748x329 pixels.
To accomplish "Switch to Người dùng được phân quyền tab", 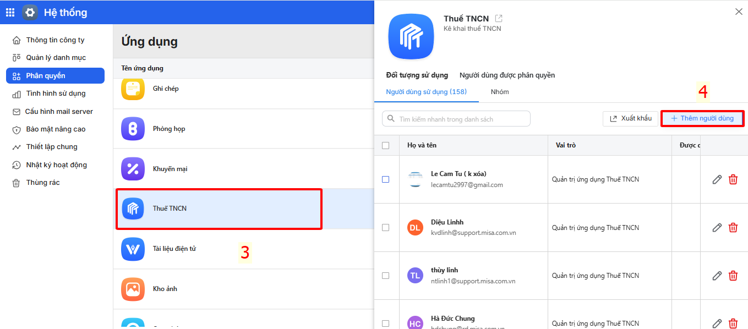I will pyautogui.click(x=507, y=75).
